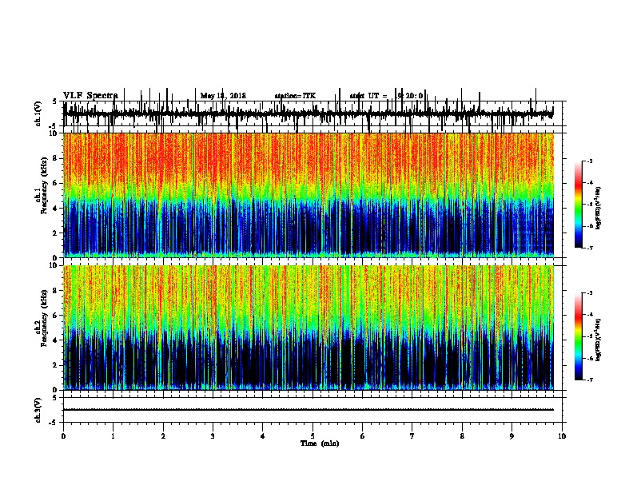This screenshot has width=633, height=489.
Task: Click time axis tick label '0'
Action: 63,436
